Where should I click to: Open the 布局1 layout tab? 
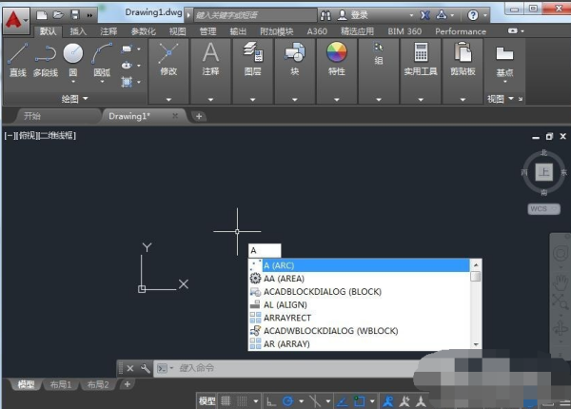(61, 385)
